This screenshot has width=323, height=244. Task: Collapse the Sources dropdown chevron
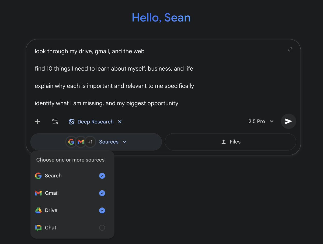pyautogui.click(x=125, y=142)
